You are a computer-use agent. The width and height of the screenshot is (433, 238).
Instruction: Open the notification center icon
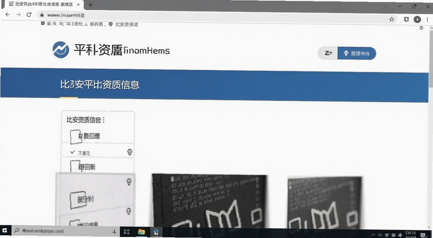coord(424,235)
